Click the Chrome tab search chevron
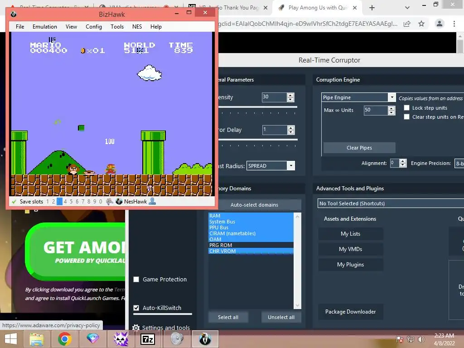Viewport: 464px width, 348px height. (x=407, y=8)
